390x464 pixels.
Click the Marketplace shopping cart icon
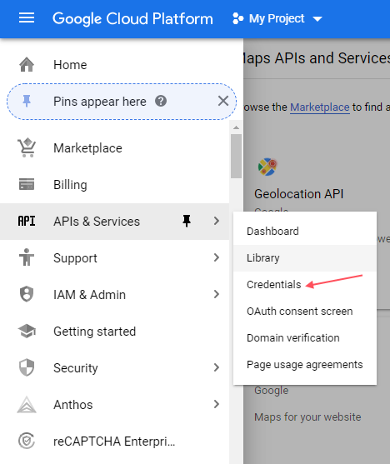(x=27, y=147)
